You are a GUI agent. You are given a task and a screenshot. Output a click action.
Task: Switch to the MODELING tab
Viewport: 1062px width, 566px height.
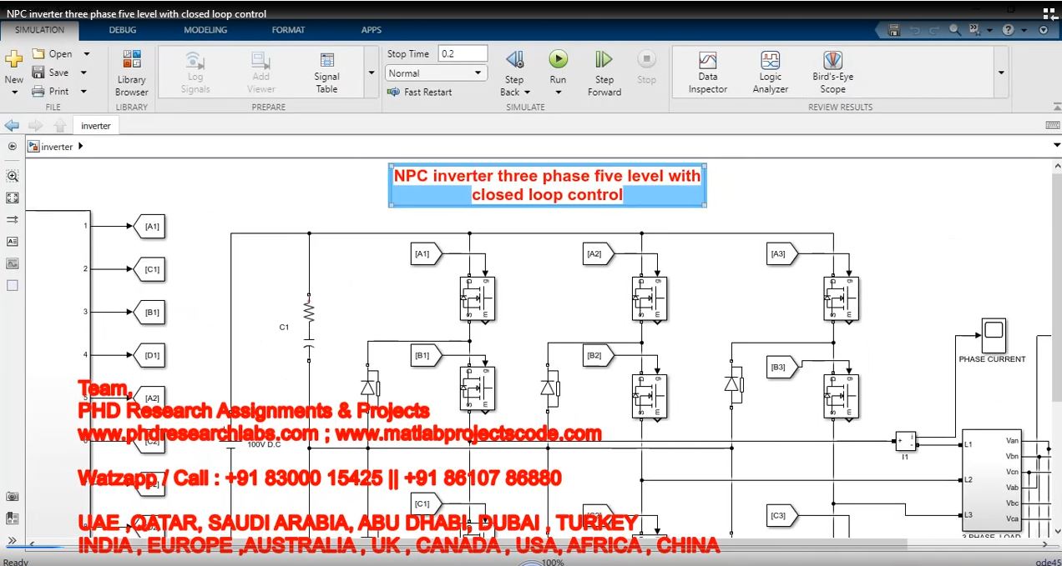click(x=205, y=30)
